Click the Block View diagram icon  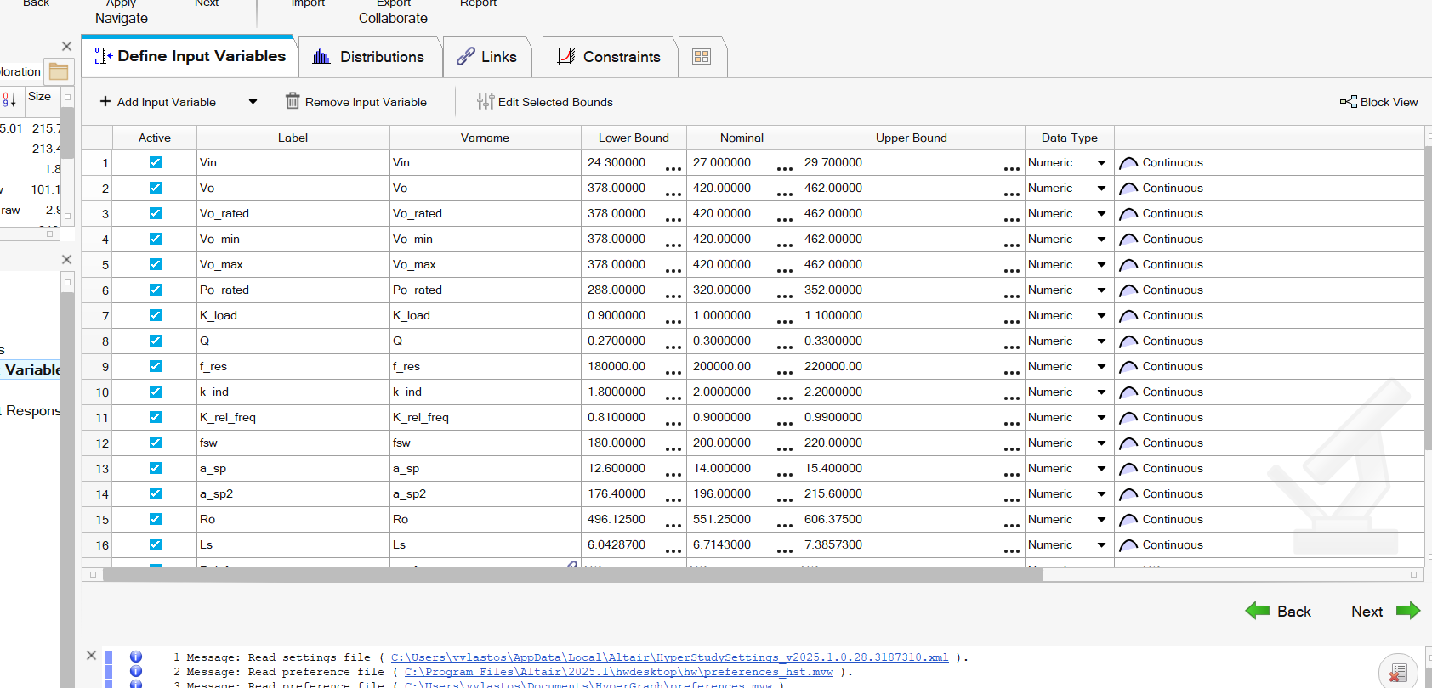(1348, 102)
